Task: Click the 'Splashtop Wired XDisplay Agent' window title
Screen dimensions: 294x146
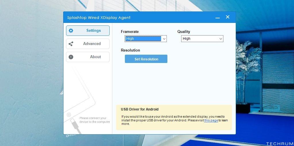Action: [99, 18]
